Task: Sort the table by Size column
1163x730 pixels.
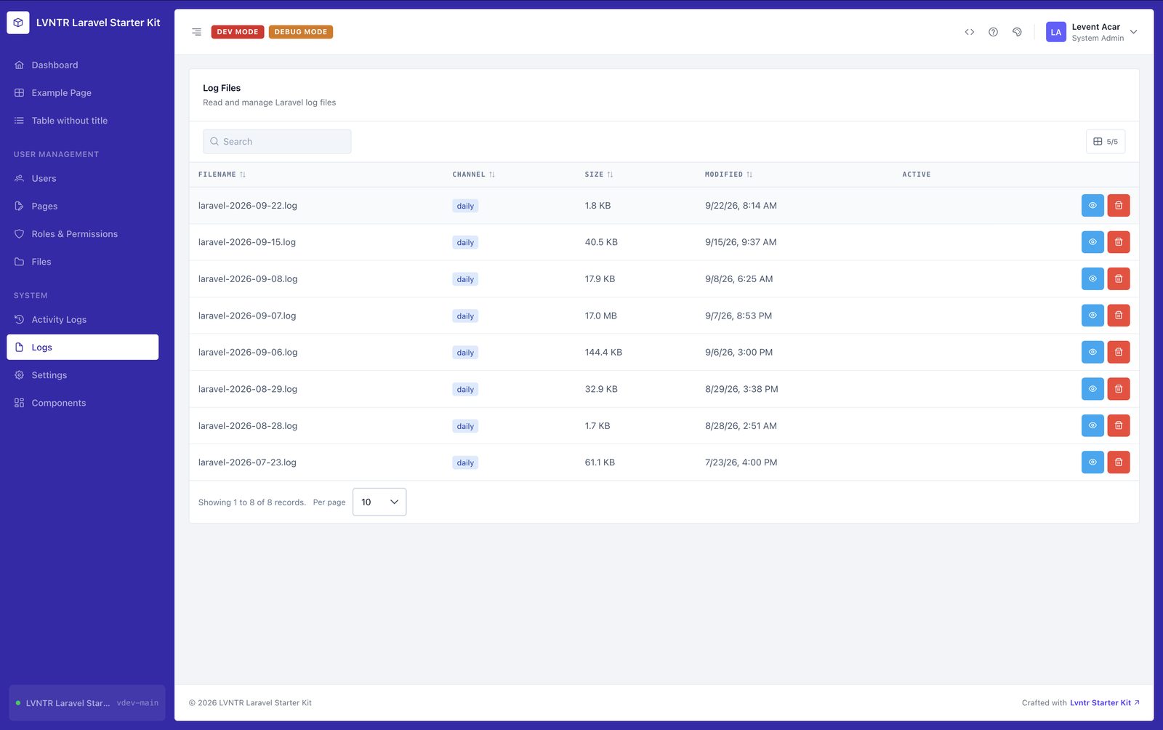Action: pos(599,175)
